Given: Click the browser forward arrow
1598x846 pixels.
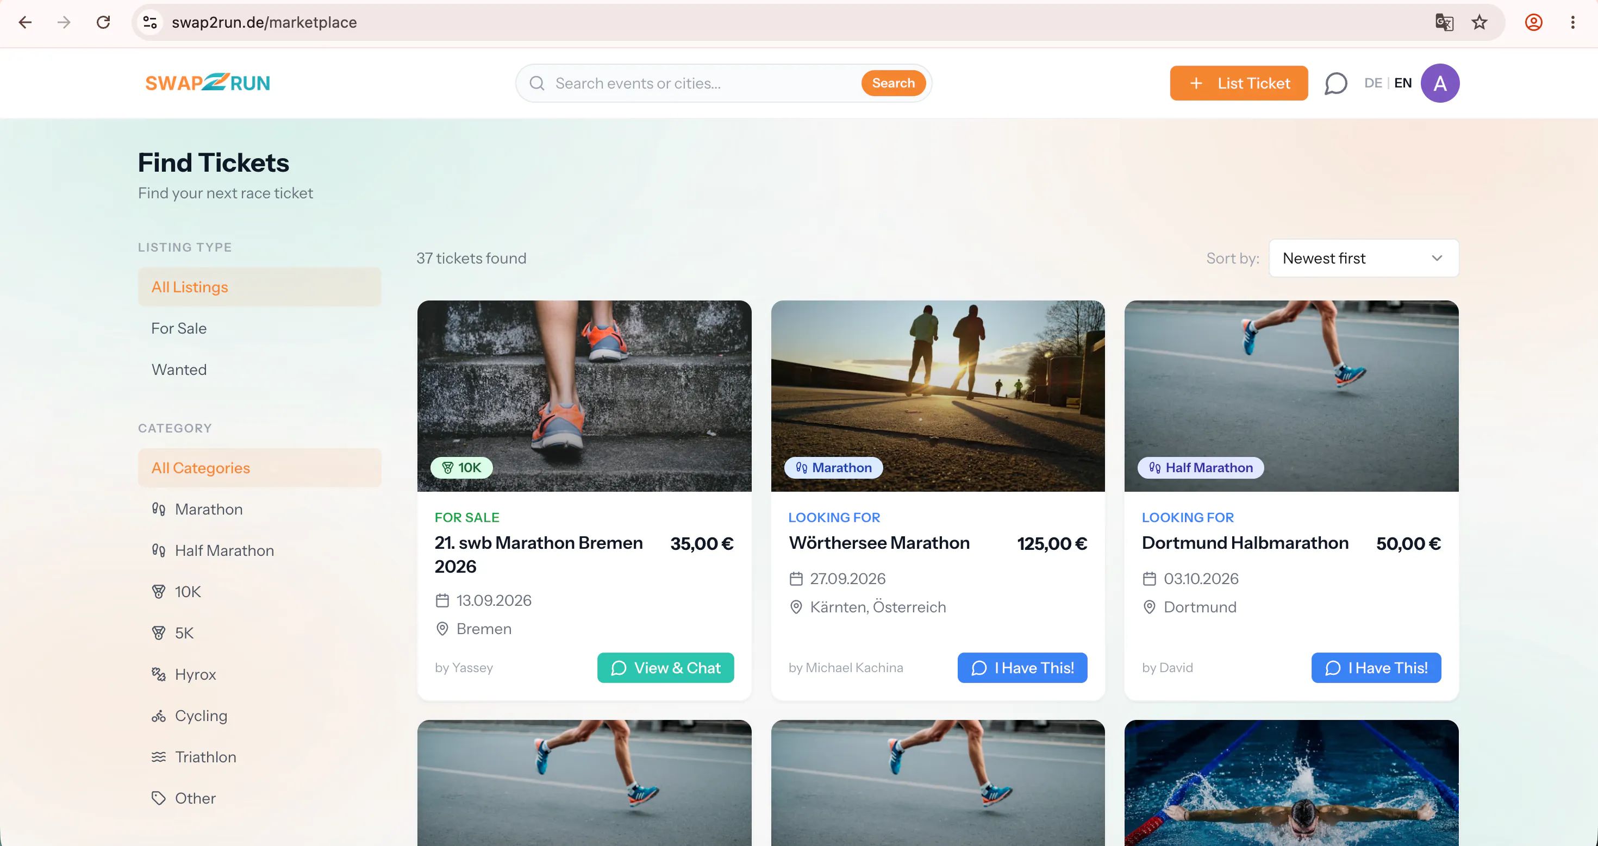Looking at the screenshot, I should coord(64,22).
